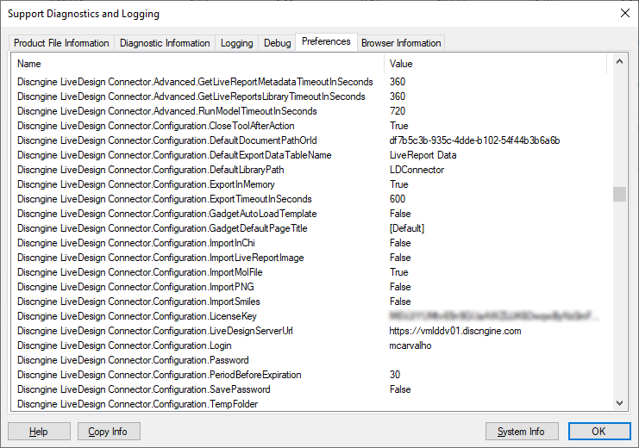
Task: Go to the Debug tab
Action: (x=277, y=43)
